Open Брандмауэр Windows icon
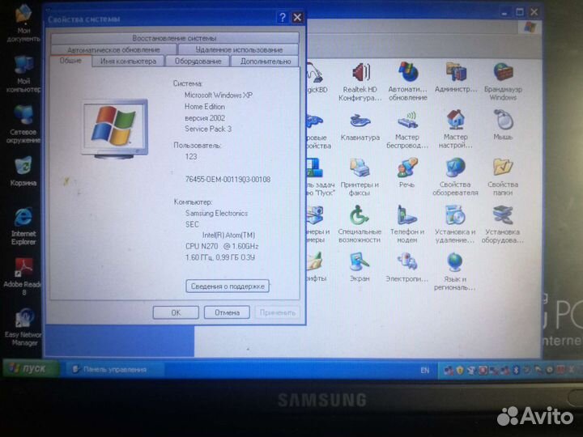The image size is (583, 437). point(503,81)
